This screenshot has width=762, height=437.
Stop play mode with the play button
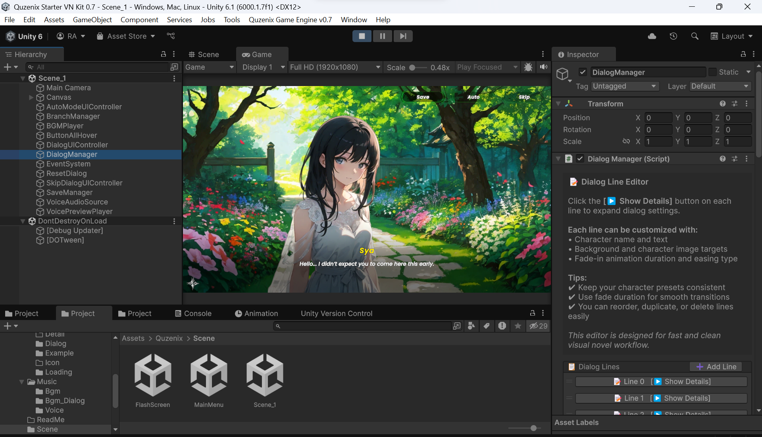tap(362, 36)
